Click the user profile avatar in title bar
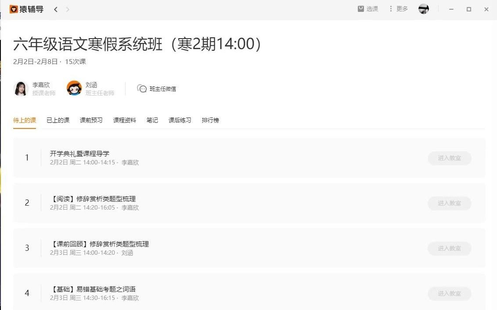Screen dimensions: 497x310 [x=423, y=8]
